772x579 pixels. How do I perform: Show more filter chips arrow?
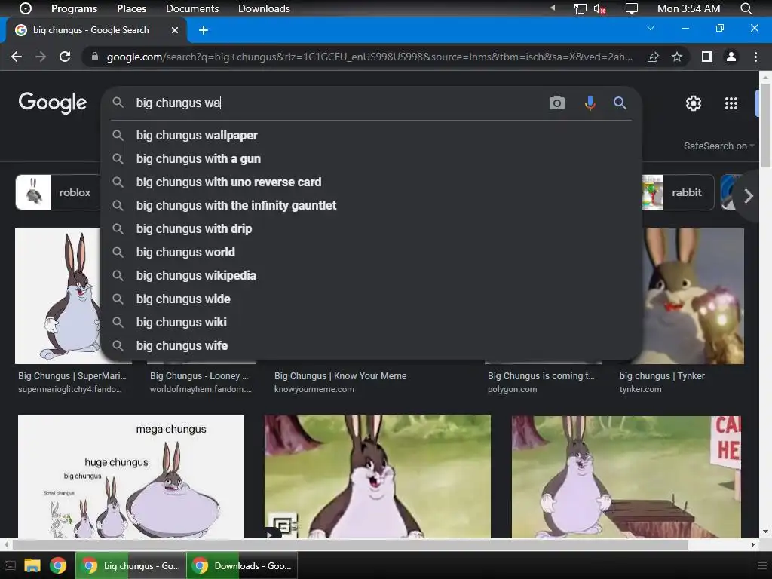[x=749, y=196]
